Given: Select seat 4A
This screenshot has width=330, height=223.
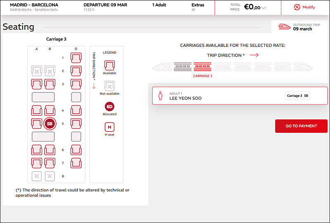Looking at the screenshot, I should click(37, 110).
